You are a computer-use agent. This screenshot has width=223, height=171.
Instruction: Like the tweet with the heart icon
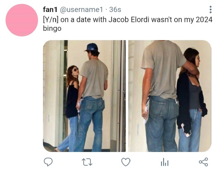pyautogui.click(x=126, y=162)
